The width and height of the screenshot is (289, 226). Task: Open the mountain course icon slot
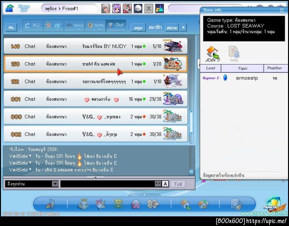(x=159, y=9)
